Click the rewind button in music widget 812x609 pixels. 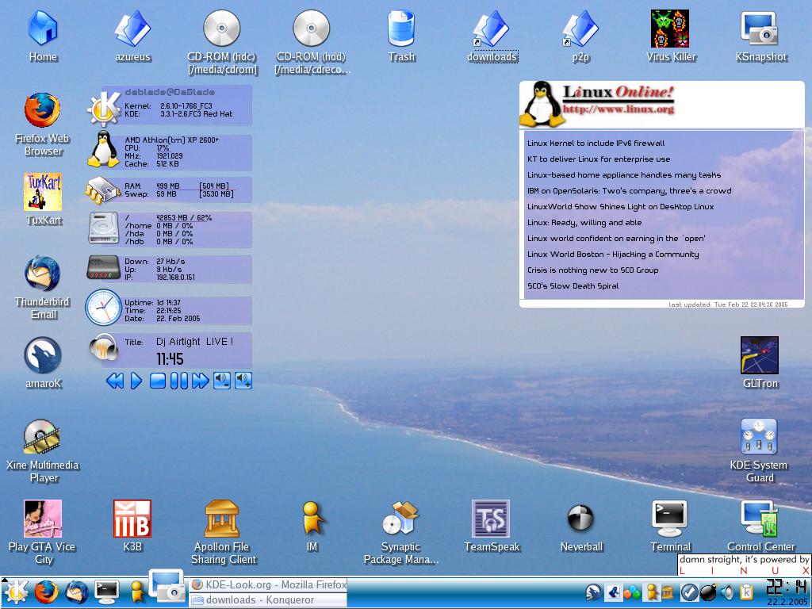tap(115, 381)
